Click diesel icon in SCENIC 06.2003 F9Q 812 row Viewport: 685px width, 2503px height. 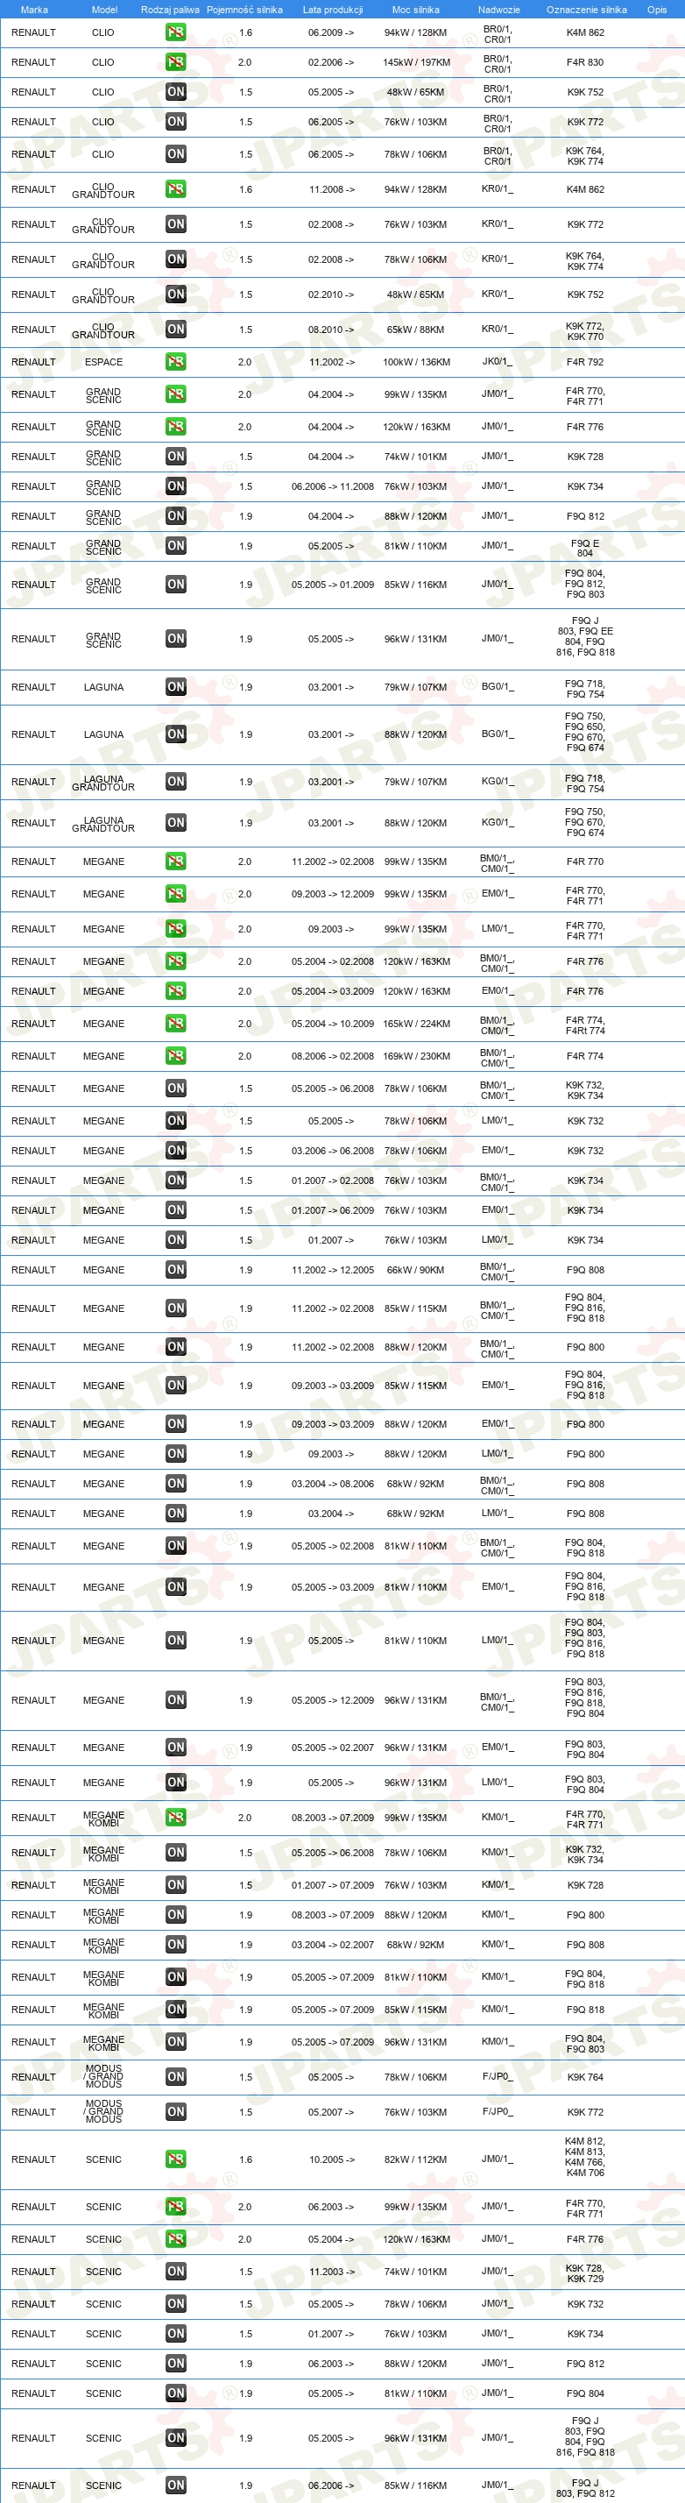175,2363
